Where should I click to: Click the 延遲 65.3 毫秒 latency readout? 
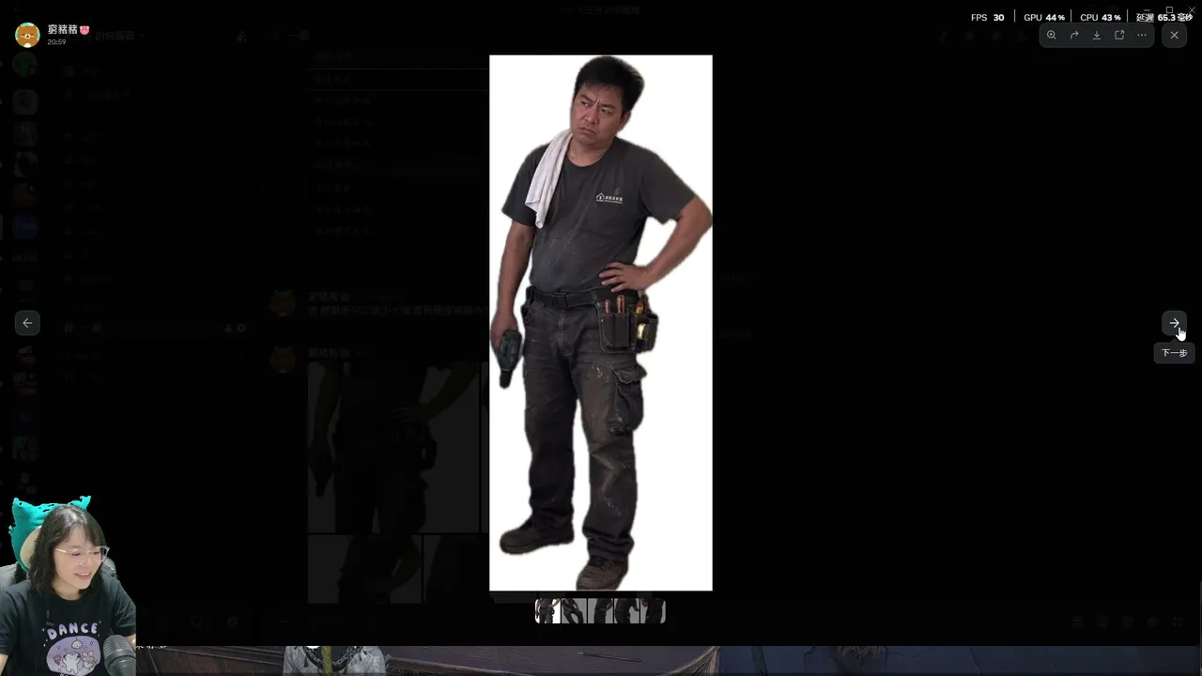(1163, 18)
